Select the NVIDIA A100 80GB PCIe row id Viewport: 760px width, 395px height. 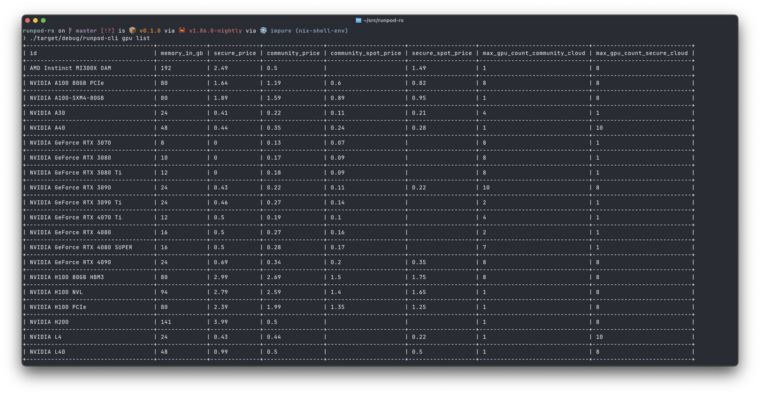tap(67, 83)
